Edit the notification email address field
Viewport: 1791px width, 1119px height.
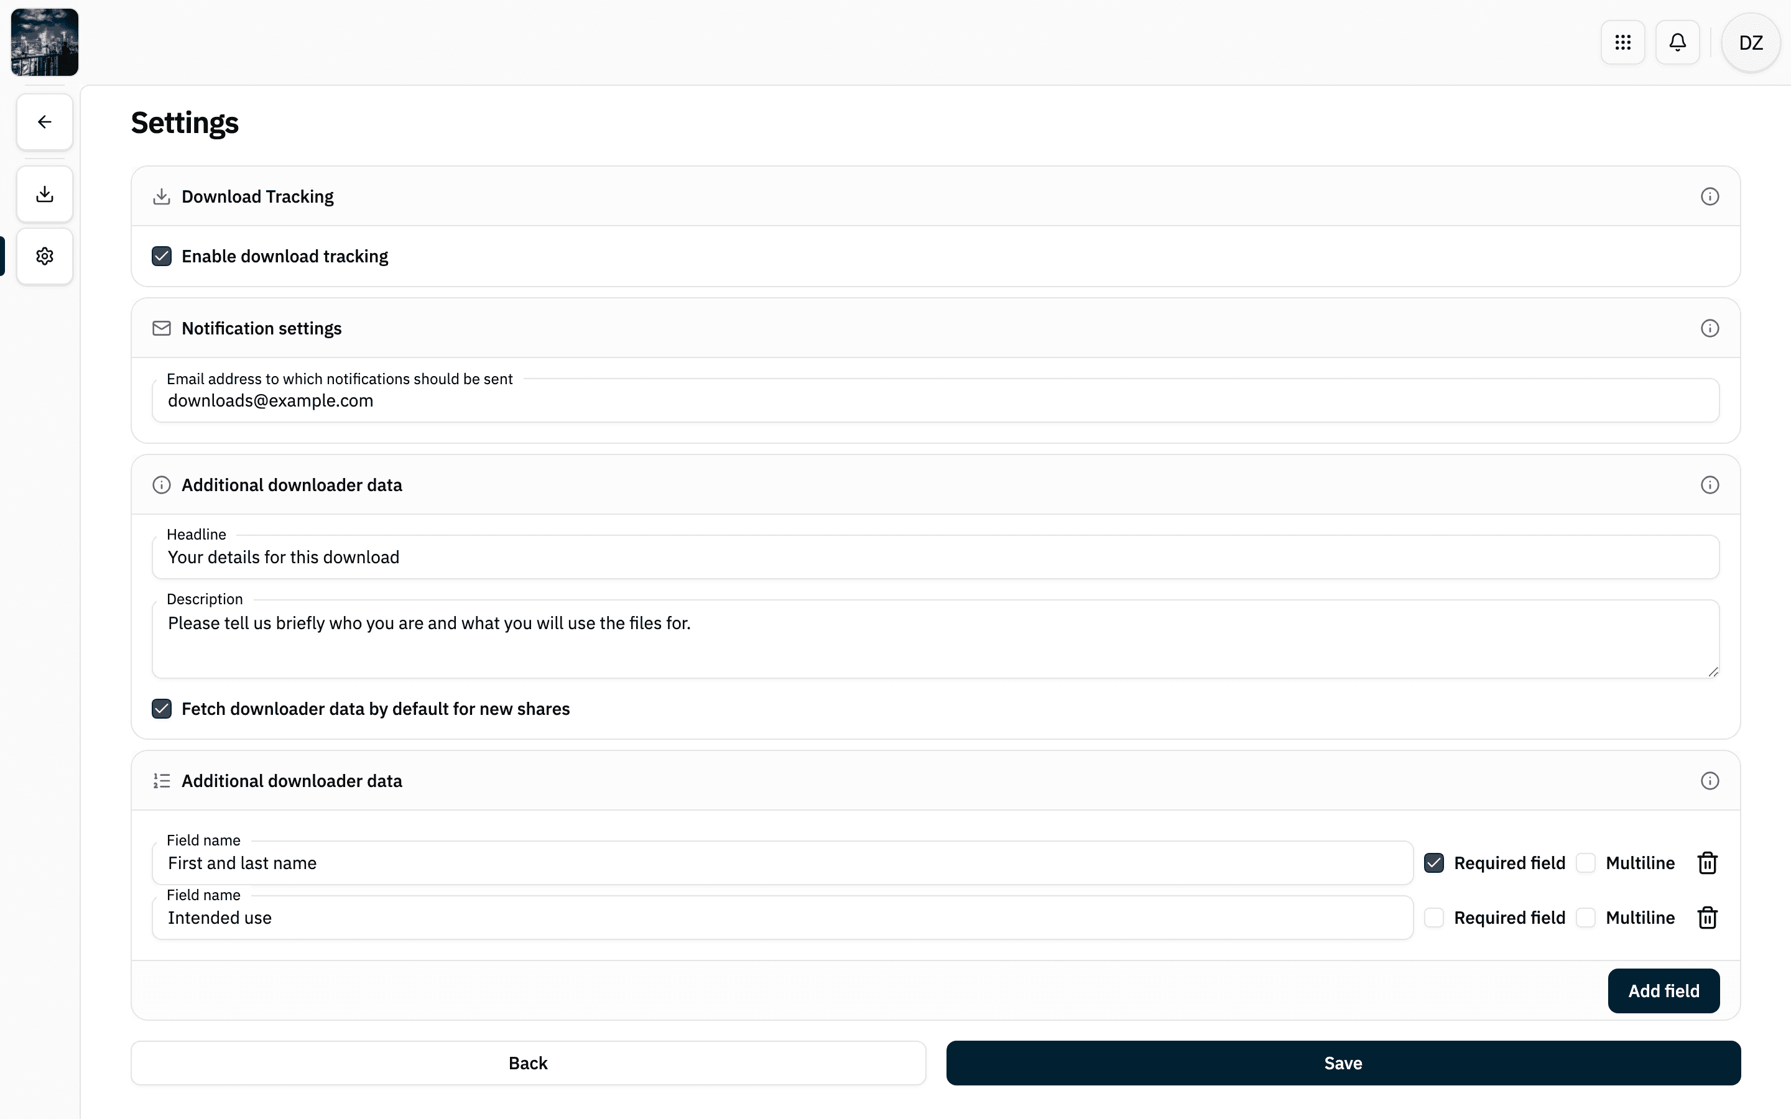(935, 400)
